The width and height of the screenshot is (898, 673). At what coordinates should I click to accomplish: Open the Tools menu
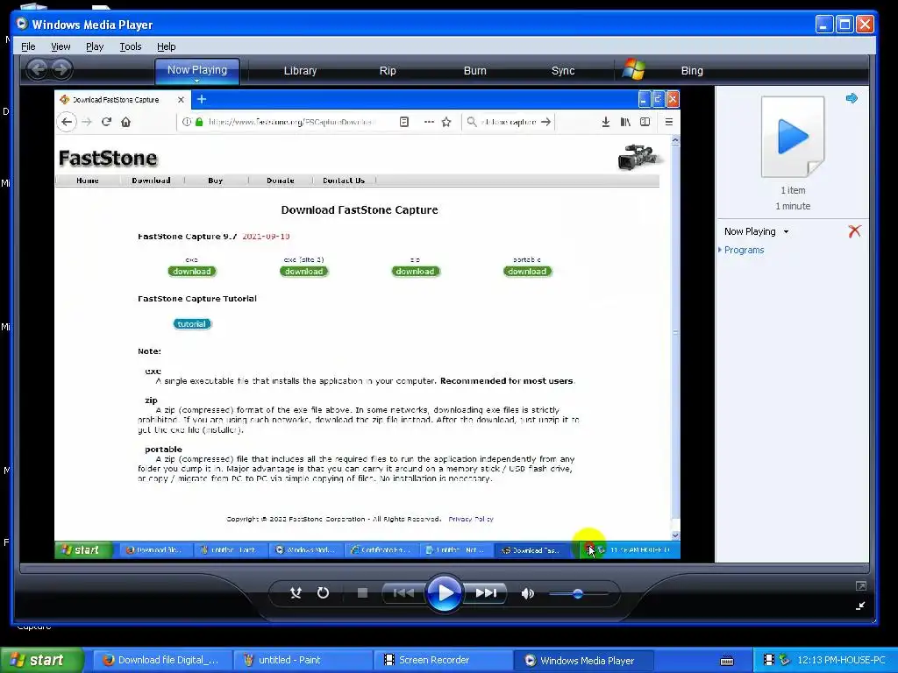coord(130,46)
